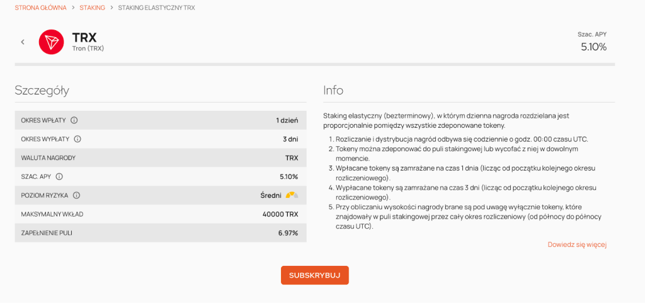Viewport: 645px width, 303px height.
Task: Click the red Tron TRX logo
Action: 52,42
